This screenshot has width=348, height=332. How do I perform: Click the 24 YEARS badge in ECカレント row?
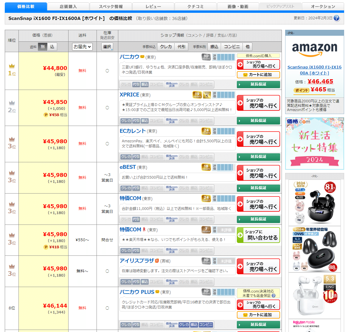(x=206, y=131)
